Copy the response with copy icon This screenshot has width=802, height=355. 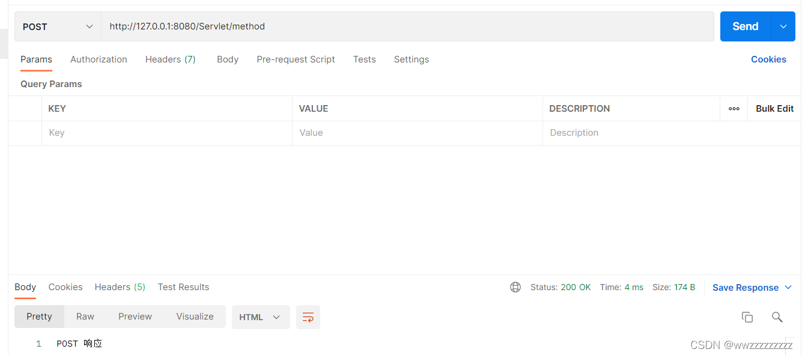point(747,317)
